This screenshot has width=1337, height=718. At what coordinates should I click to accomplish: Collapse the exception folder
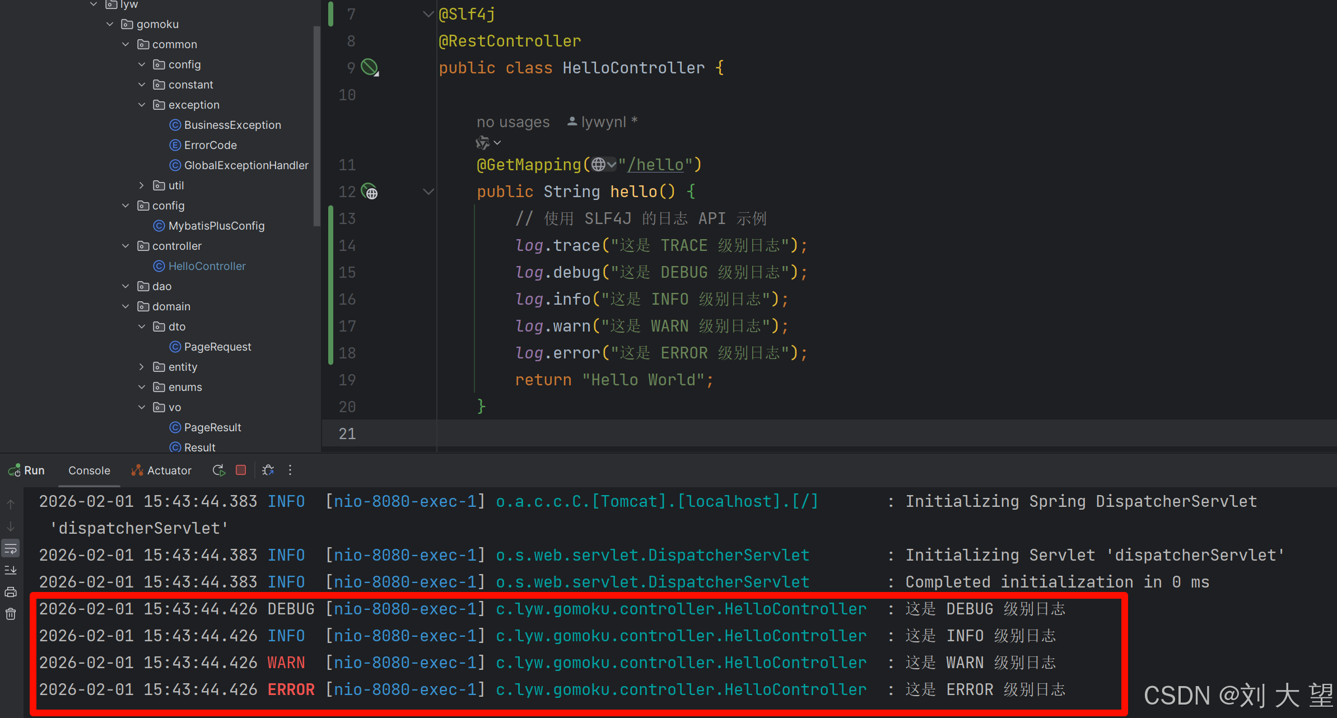pyautogui.click(x=142, y=105)
